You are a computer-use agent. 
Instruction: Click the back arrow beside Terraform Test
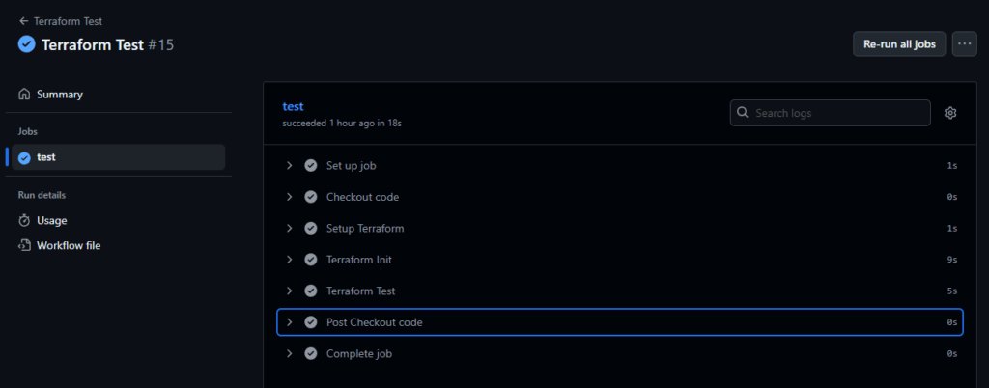pyautogui.click(x=24, y=21)
